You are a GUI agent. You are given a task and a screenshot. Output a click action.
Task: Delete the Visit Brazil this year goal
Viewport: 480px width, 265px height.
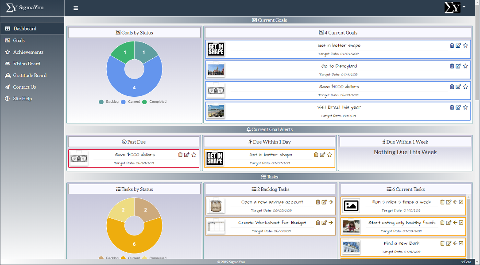tap(452, 107)
